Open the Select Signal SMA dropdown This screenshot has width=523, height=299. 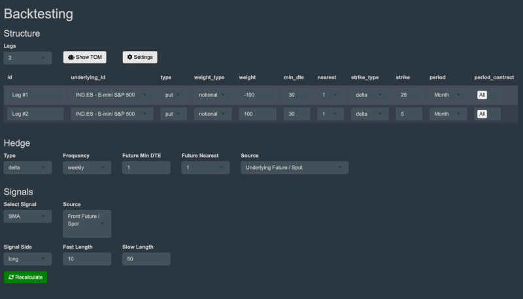pyautogui.click(x=27, y=217)
